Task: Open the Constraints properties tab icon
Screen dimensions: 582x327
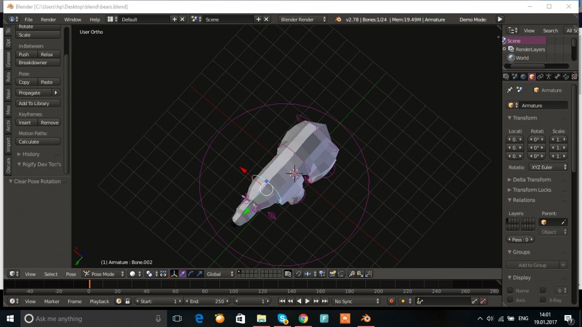Action: (540, 76)
